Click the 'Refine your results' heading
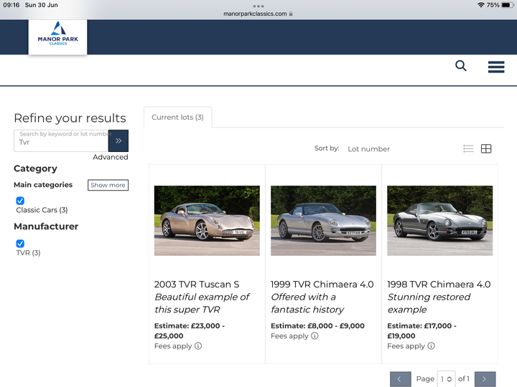 point(70,118)
